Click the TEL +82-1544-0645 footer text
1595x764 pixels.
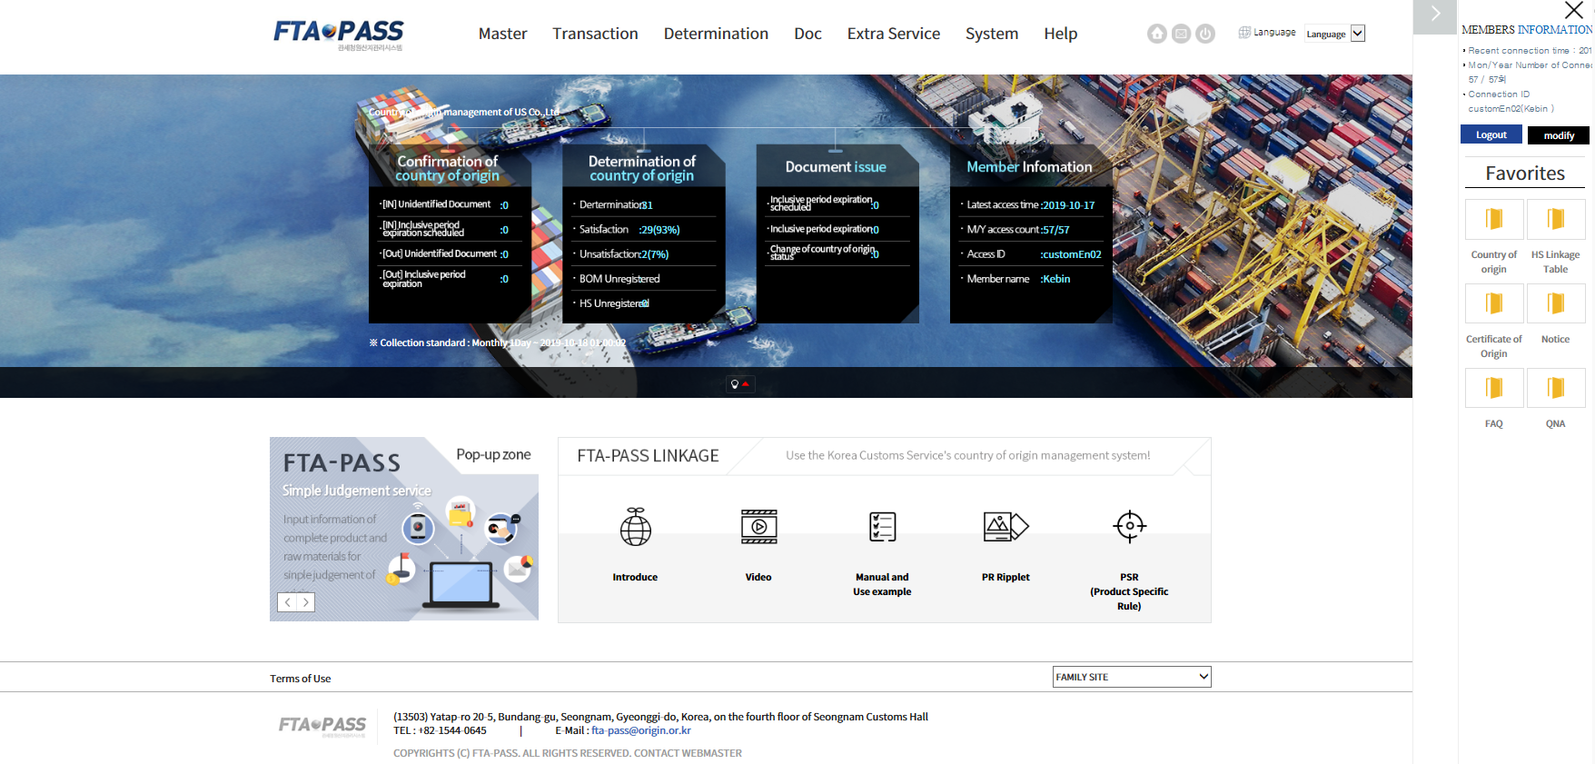click(440, 730)
